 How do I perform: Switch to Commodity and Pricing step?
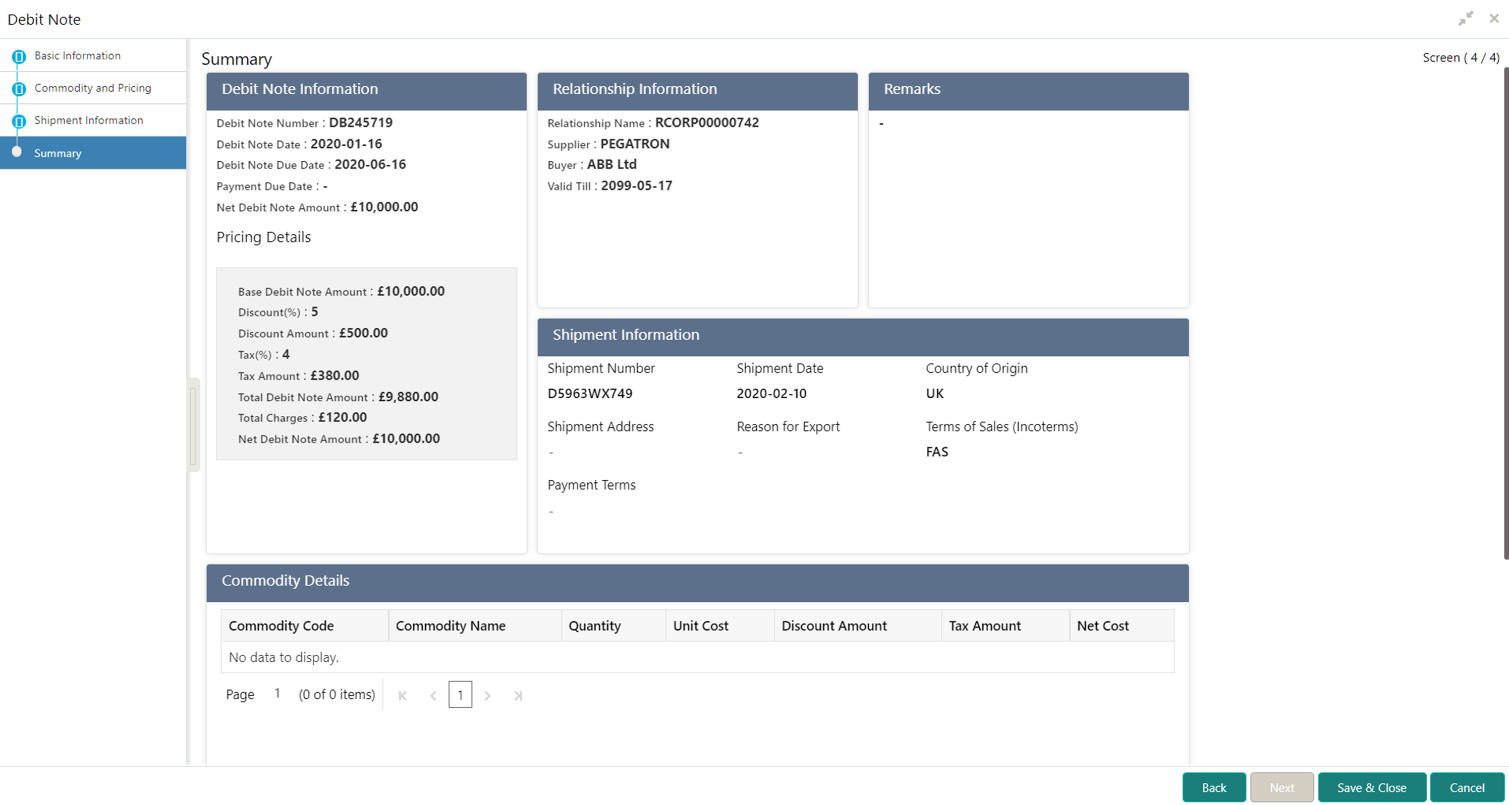point(92,88)
